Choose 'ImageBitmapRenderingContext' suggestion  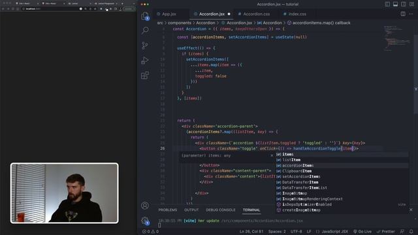(342, 199)
